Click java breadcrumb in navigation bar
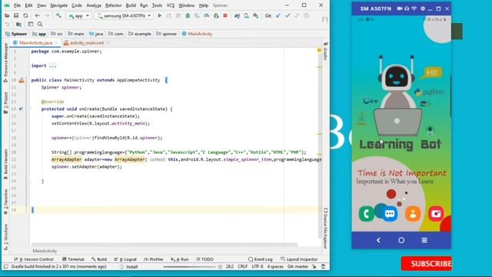 click(x=96, y=34)
